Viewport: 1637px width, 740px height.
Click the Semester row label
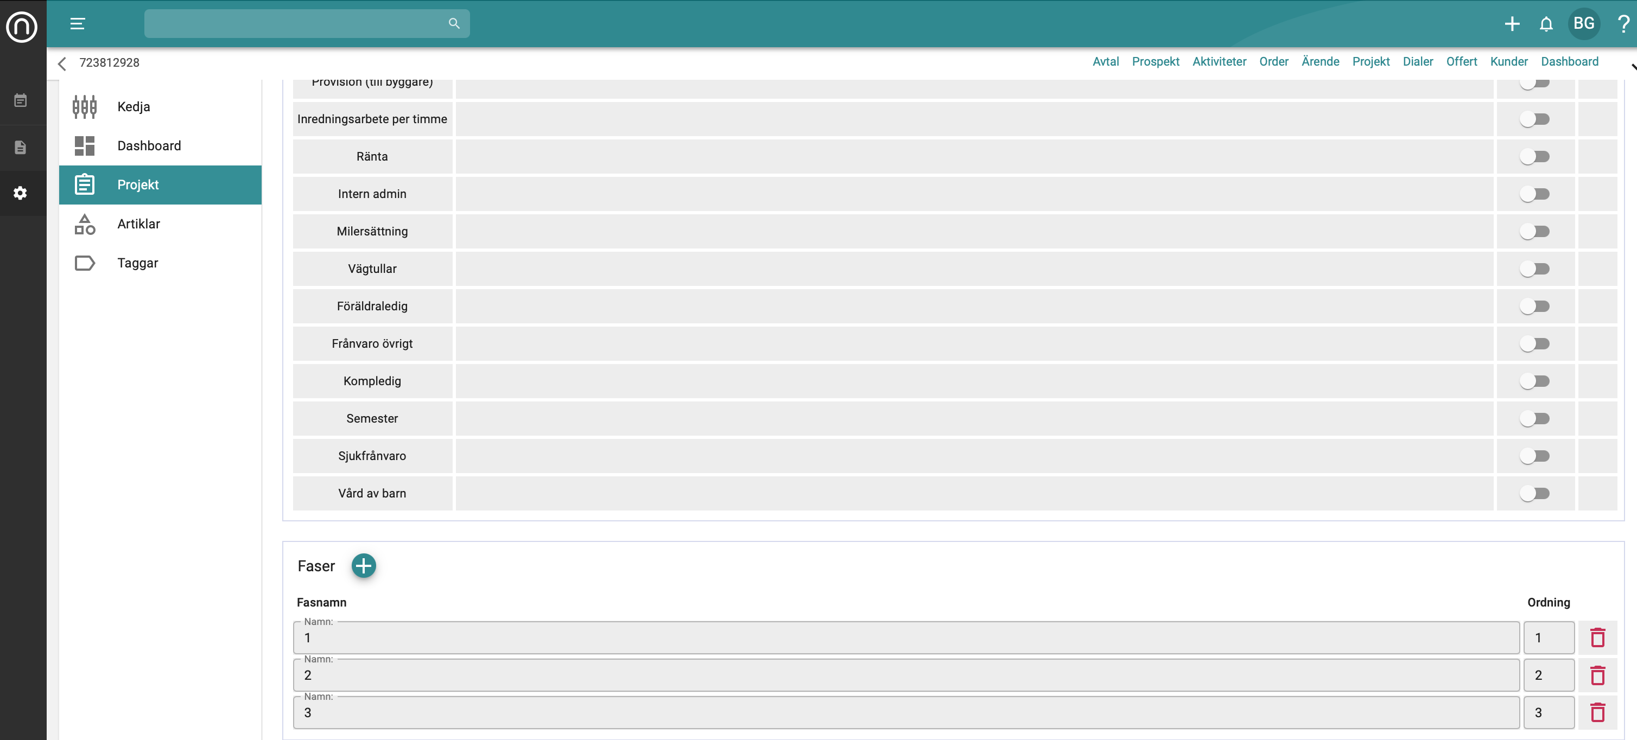372,419
